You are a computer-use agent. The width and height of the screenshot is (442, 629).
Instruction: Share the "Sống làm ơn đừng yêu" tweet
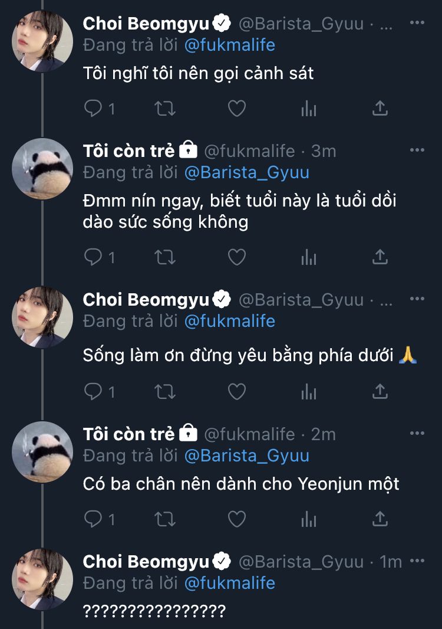(x=380, y=391)
